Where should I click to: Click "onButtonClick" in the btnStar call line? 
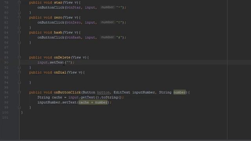coord(51,7)
